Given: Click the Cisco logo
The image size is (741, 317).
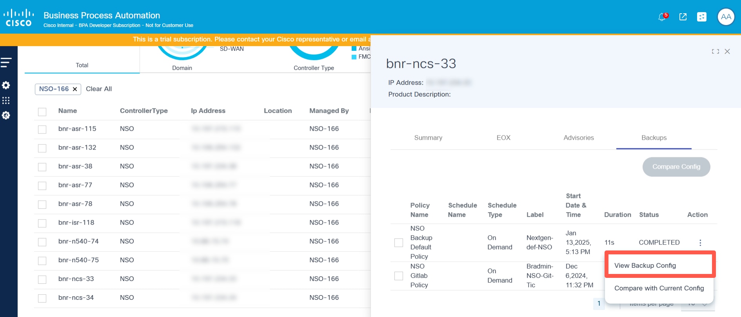Looking at the screenshot, I should coord(18,18).
